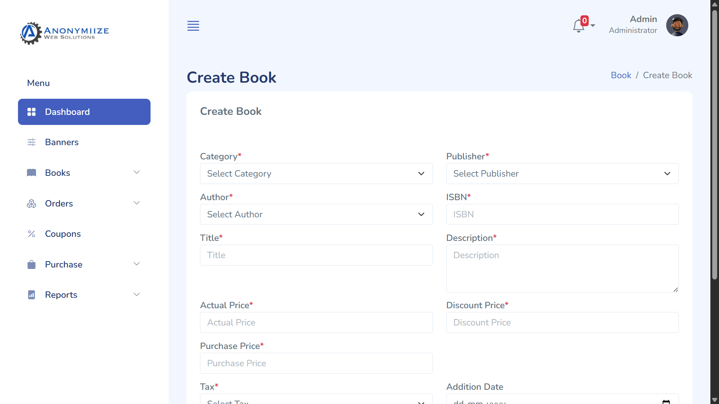
Task: Open the Coupons menu item
Action: (x=84, y=234)
